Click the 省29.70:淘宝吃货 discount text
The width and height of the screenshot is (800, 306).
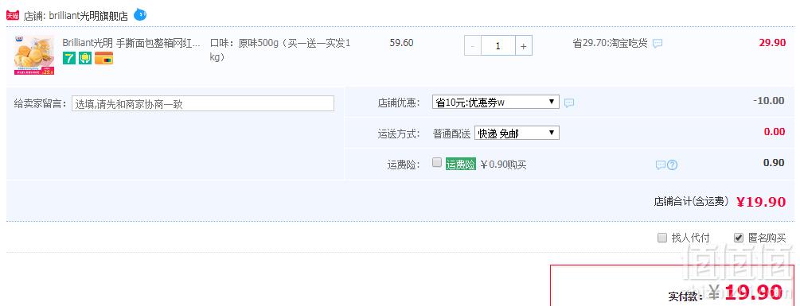coord(611,43)
